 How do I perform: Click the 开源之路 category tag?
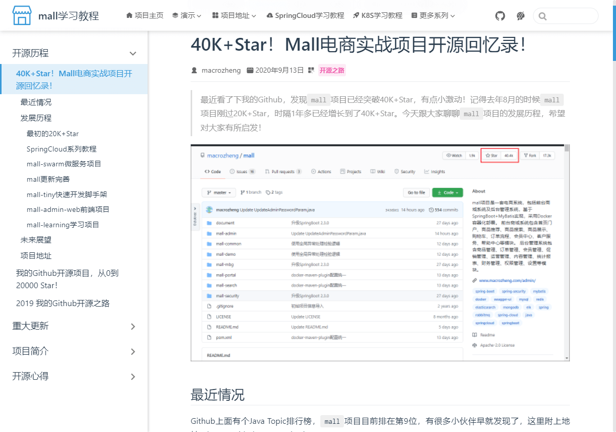(332, 71)
